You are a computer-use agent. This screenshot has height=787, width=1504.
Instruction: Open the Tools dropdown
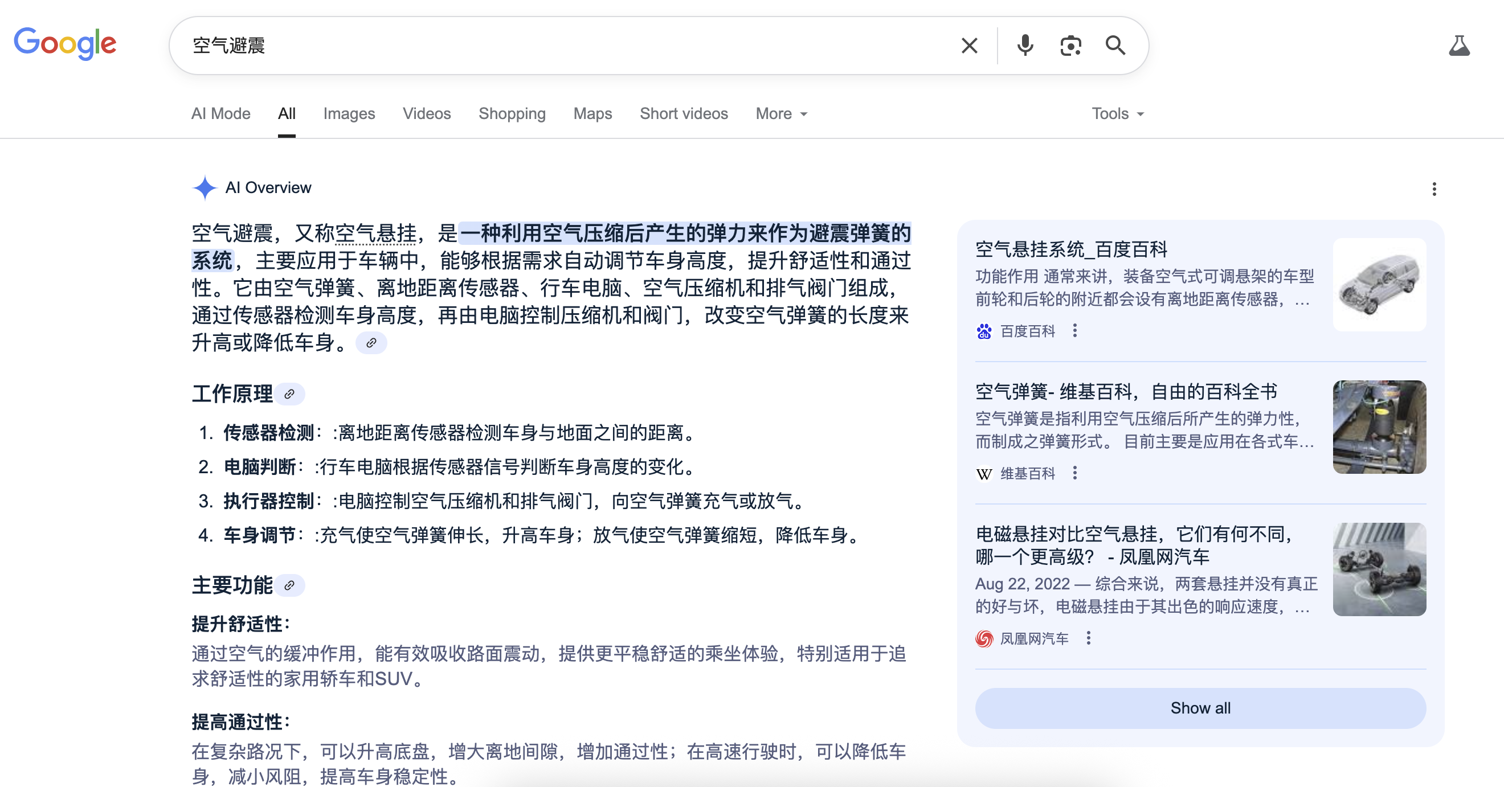coord(1118,113)
